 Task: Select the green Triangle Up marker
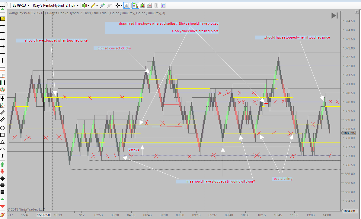(x=2, y=199)
